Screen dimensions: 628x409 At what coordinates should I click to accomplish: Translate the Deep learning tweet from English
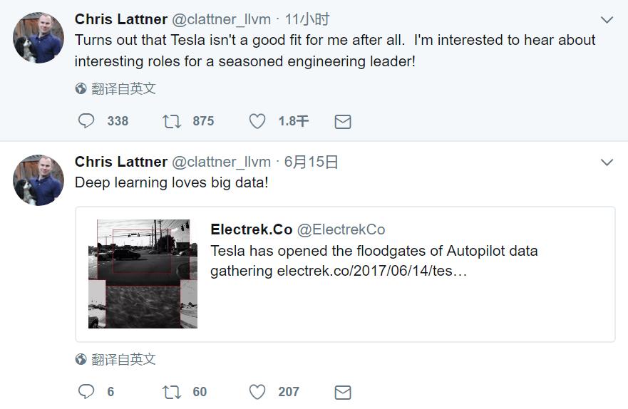click(123, 360)
